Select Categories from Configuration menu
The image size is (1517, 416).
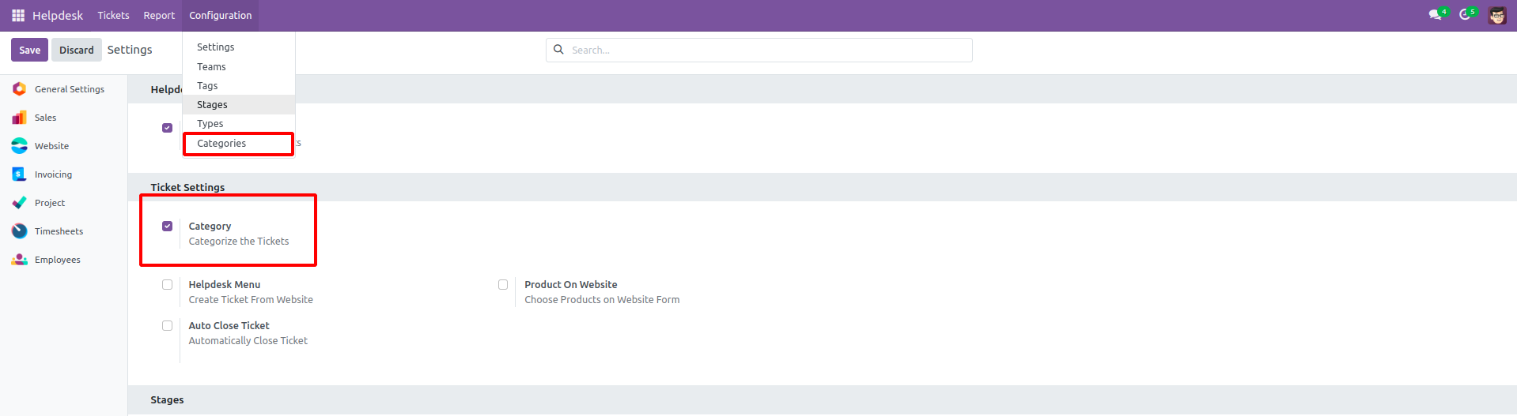click(x=221, y=144)
